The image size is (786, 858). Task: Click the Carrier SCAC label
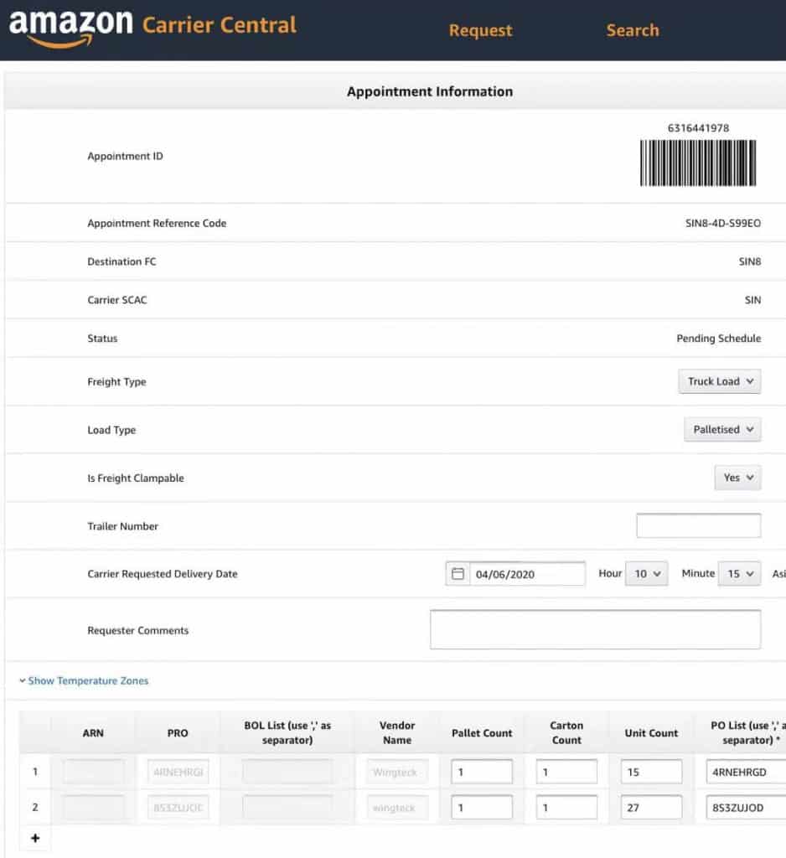point(117,300)
